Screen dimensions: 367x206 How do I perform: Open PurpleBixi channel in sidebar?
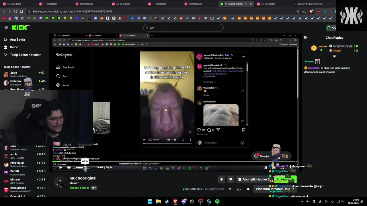point(24,164)
